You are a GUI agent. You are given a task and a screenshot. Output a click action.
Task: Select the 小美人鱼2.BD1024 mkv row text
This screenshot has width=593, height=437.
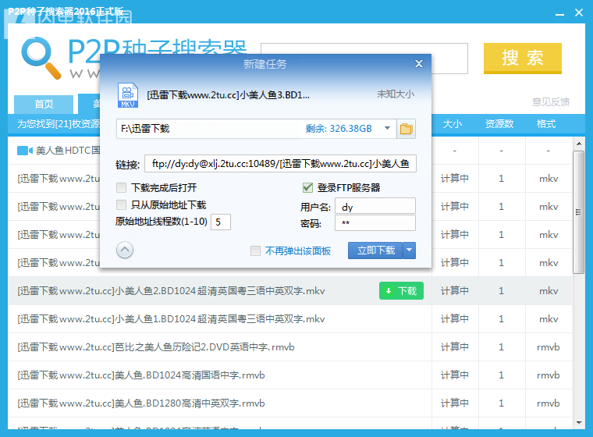(171, 290)
